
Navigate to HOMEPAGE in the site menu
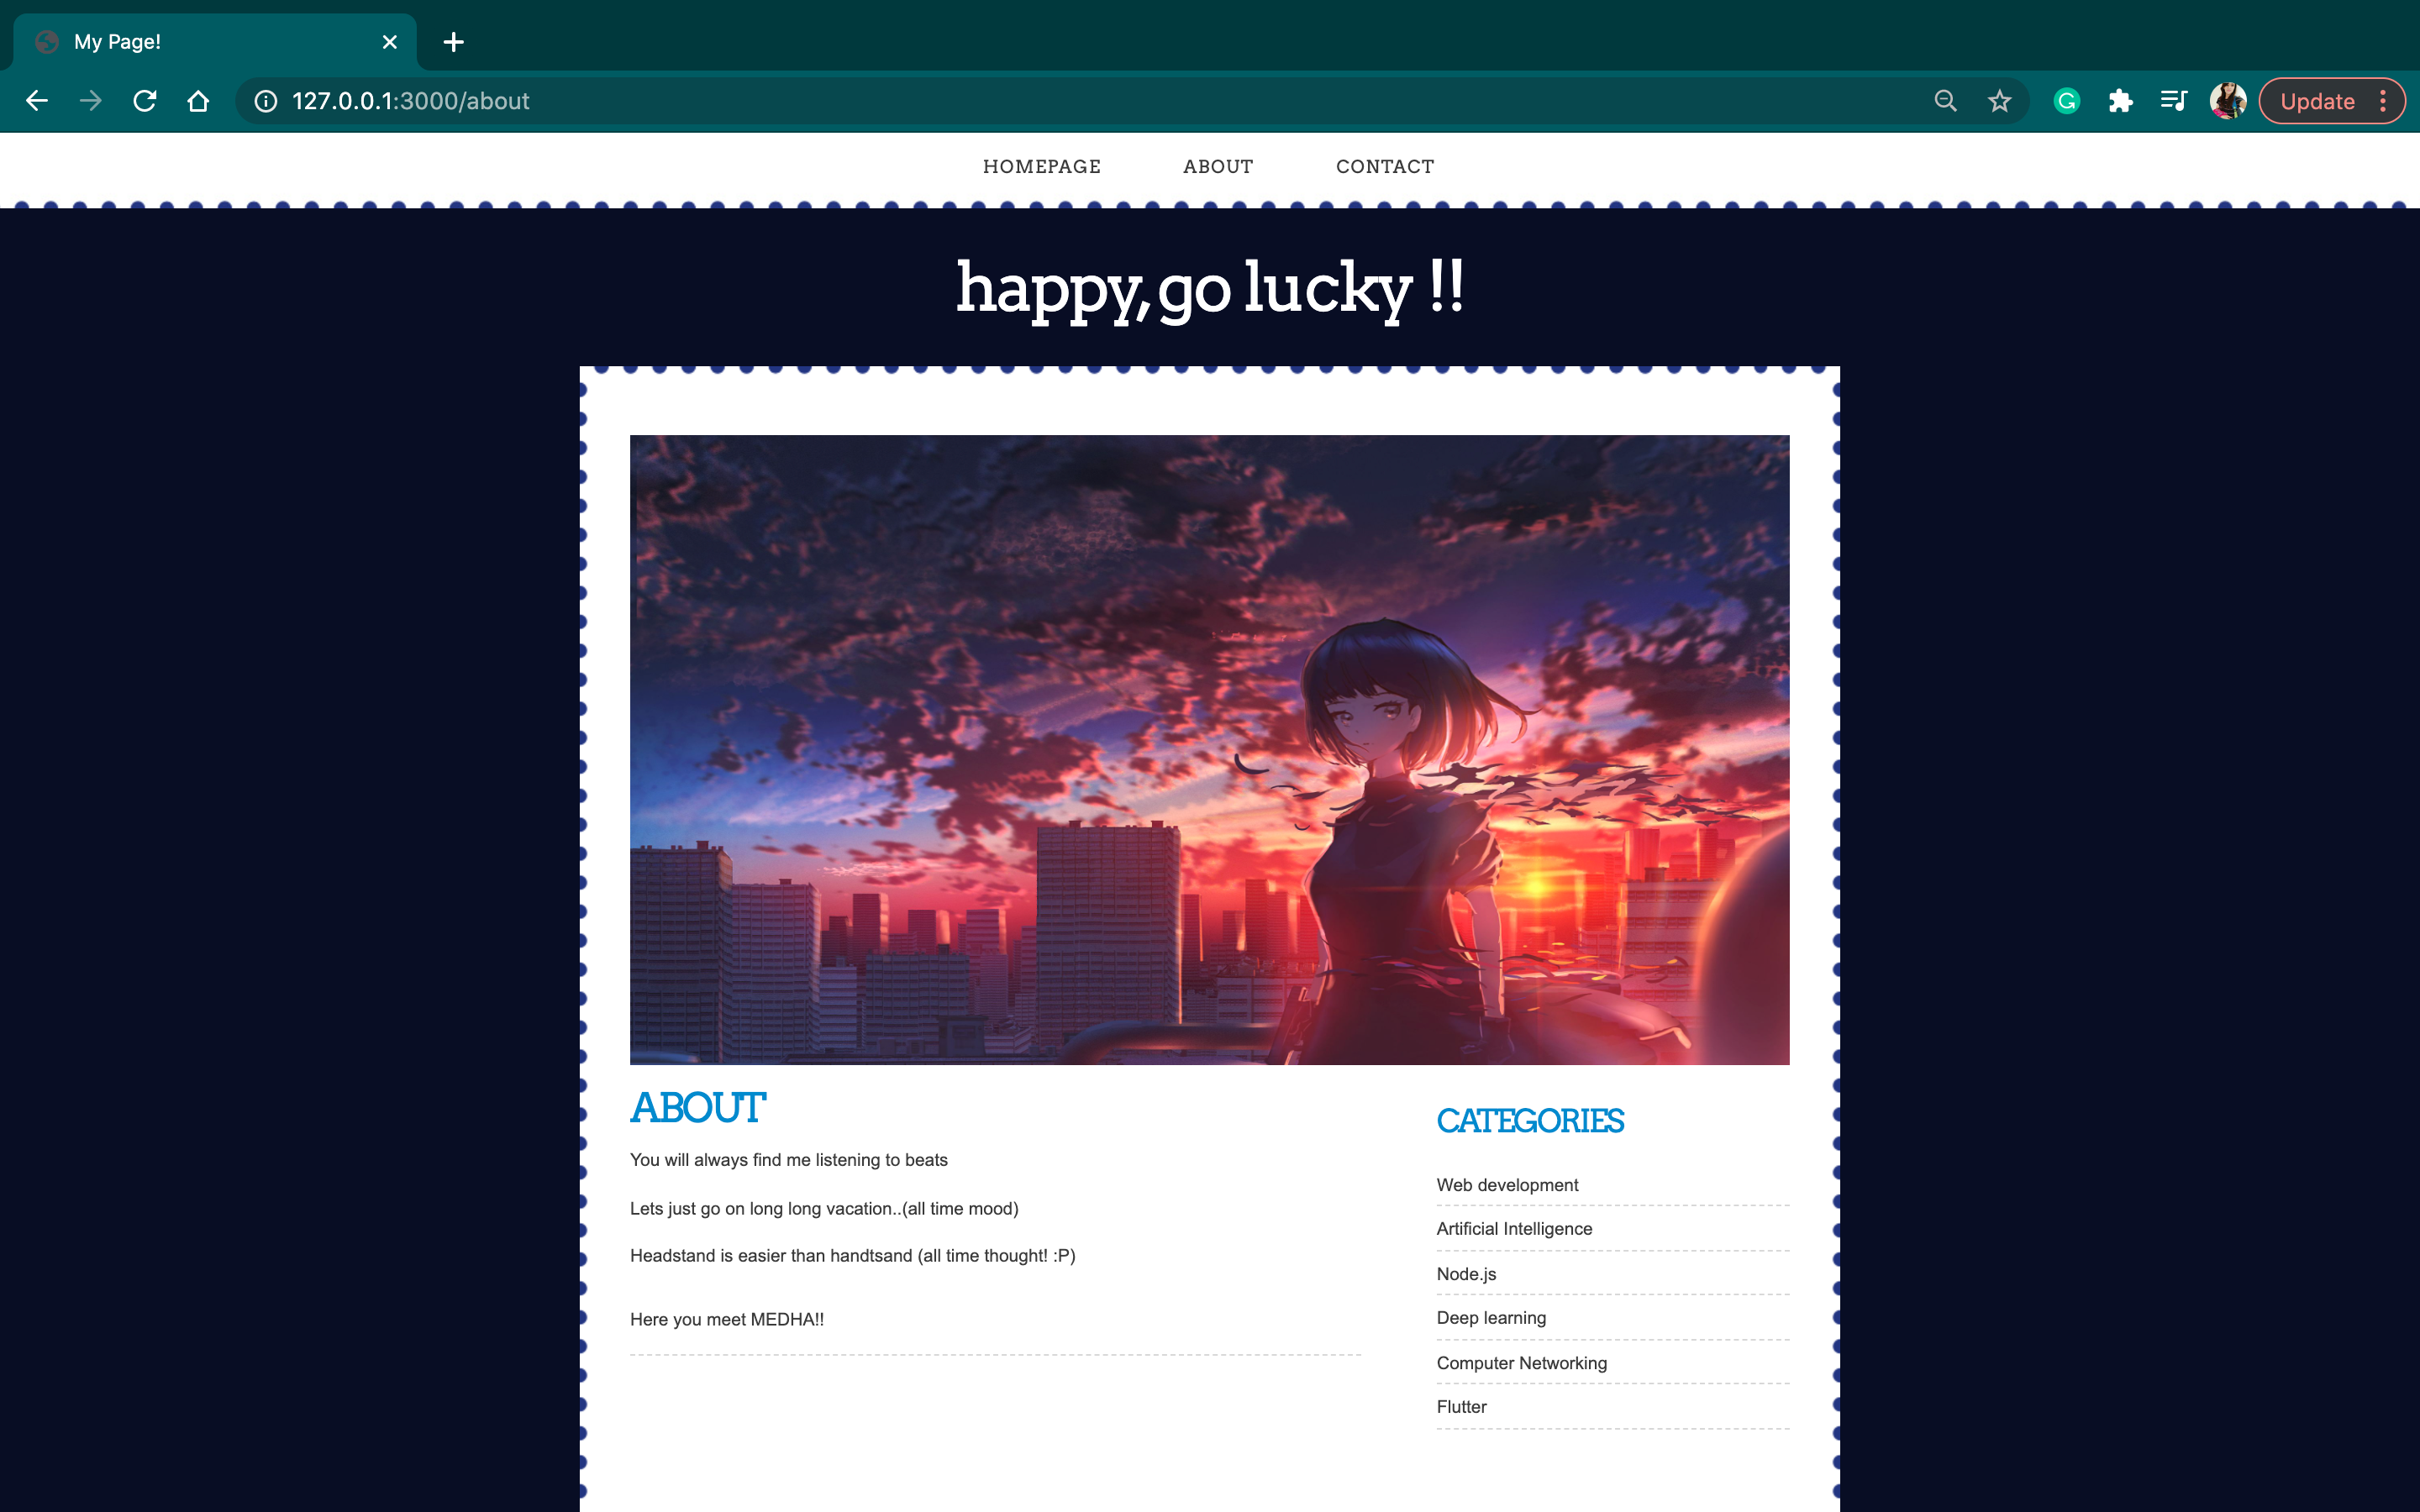point(1042,167)
